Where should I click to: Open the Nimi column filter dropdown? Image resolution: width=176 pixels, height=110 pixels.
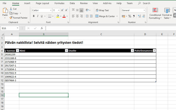click(67, 51)
